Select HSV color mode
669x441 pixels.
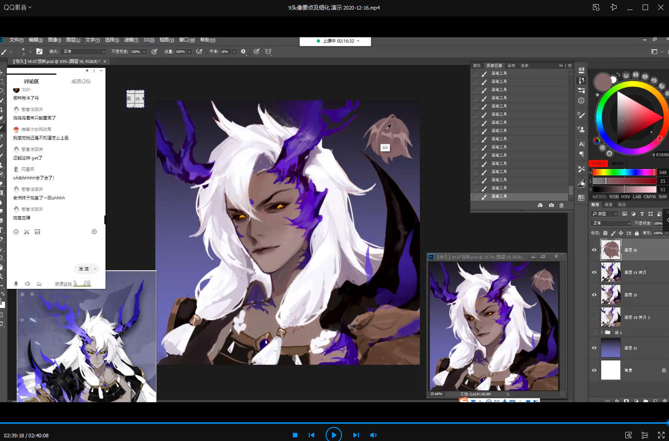pyautogui.click(x=625, y=197)
